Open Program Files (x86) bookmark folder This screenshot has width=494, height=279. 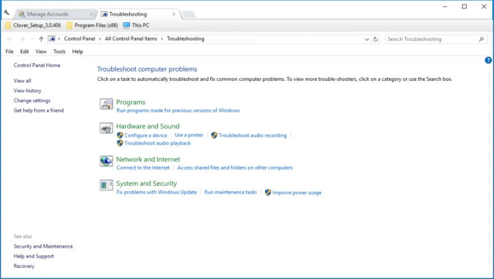pos(92,25)
